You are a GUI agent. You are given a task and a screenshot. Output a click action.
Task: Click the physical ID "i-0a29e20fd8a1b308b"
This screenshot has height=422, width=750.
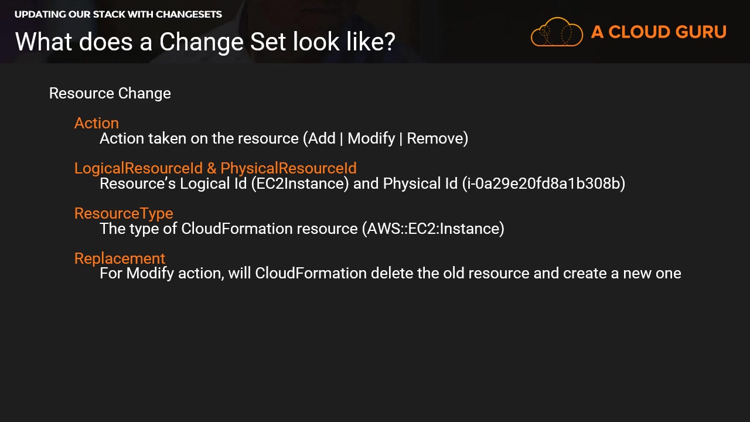543,183
